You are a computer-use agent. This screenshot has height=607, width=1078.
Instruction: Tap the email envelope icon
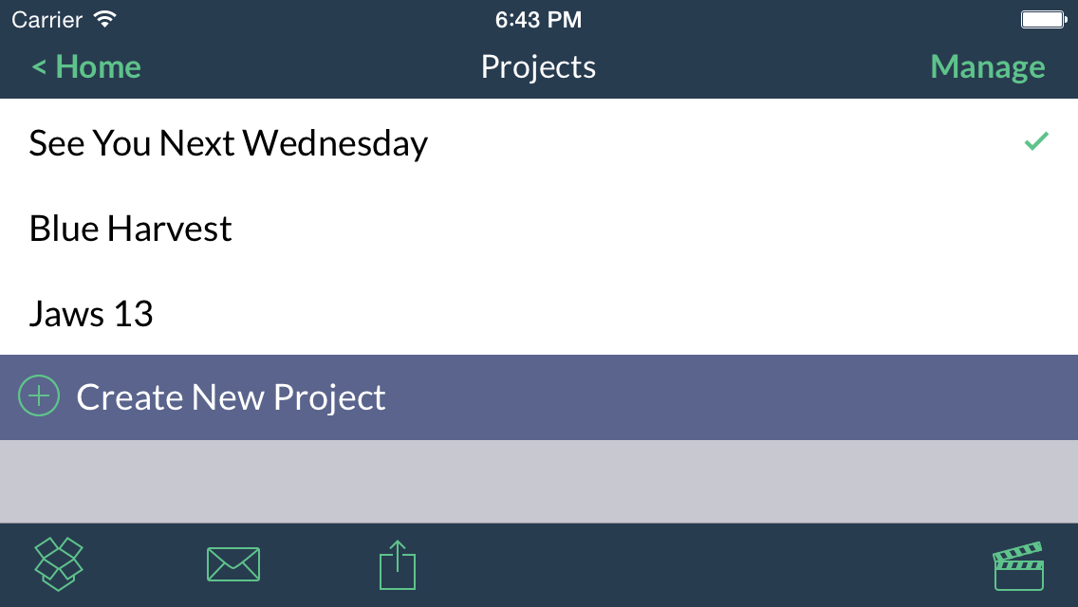(x=233, y=564)
